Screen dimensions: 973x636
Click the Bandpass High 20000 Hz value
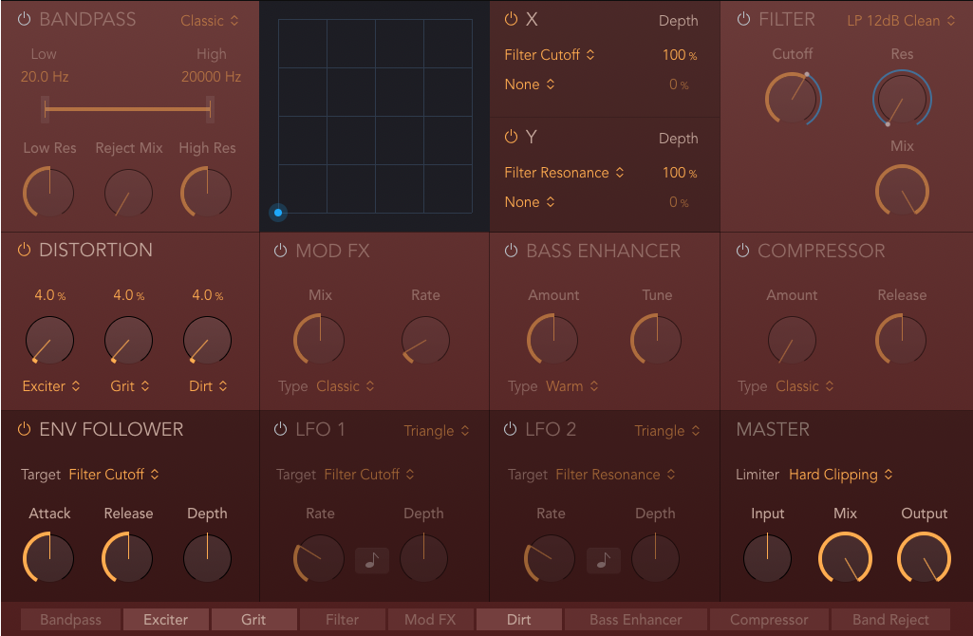(x=211, y=77)
